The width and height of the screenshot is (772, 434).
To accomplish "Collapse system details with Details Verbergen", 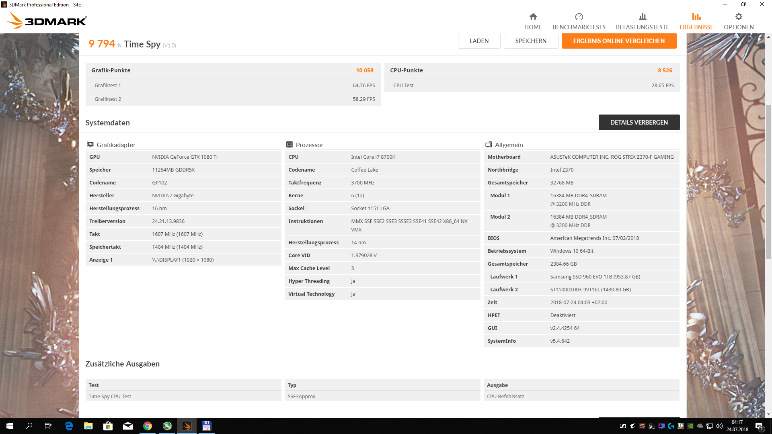I will tap(639, 122).
